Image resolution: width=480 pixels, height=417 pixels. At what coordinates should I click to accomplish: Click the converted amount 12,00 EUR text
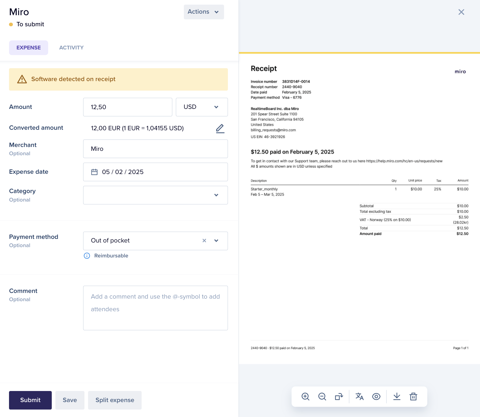[x=137, y=128]
